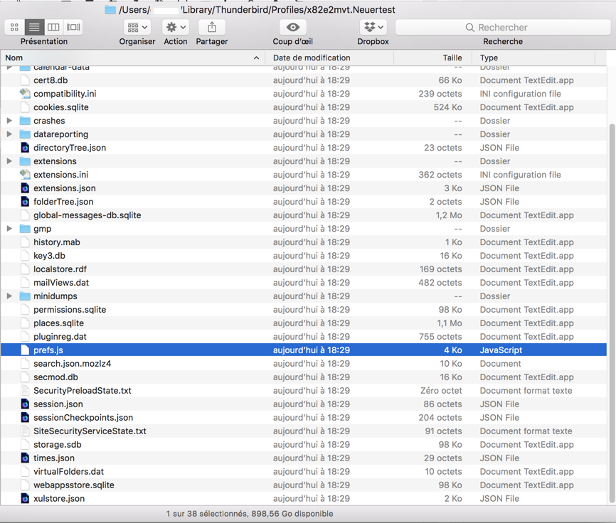Switch to column view in Présentation
The width and height of the screenshot is (616, 523).
(53, 27)
